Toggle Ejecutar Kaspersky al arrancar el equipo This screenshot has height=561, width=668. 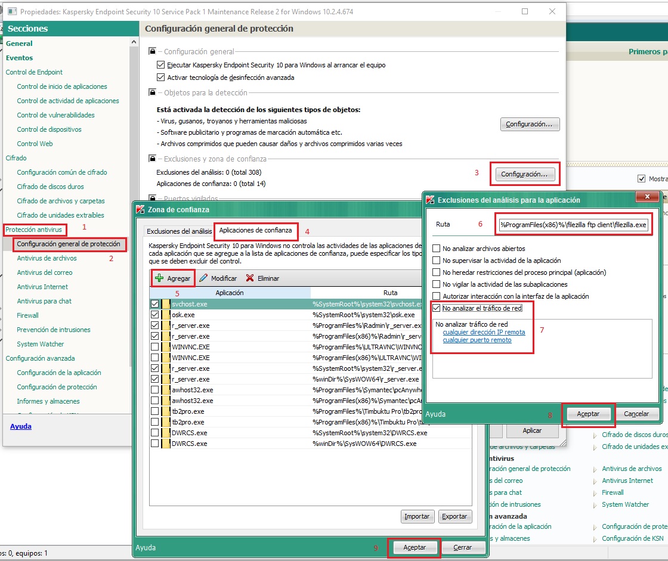coord(160,65)
